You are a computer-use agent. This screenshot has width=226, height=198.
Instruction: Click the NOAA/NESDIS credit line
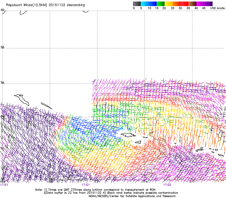coord(132,196)
